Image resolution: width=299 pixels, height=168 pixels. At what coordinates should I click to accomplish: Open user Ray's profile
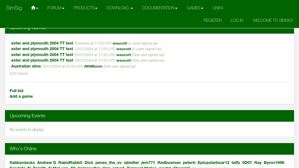[258, 163]
